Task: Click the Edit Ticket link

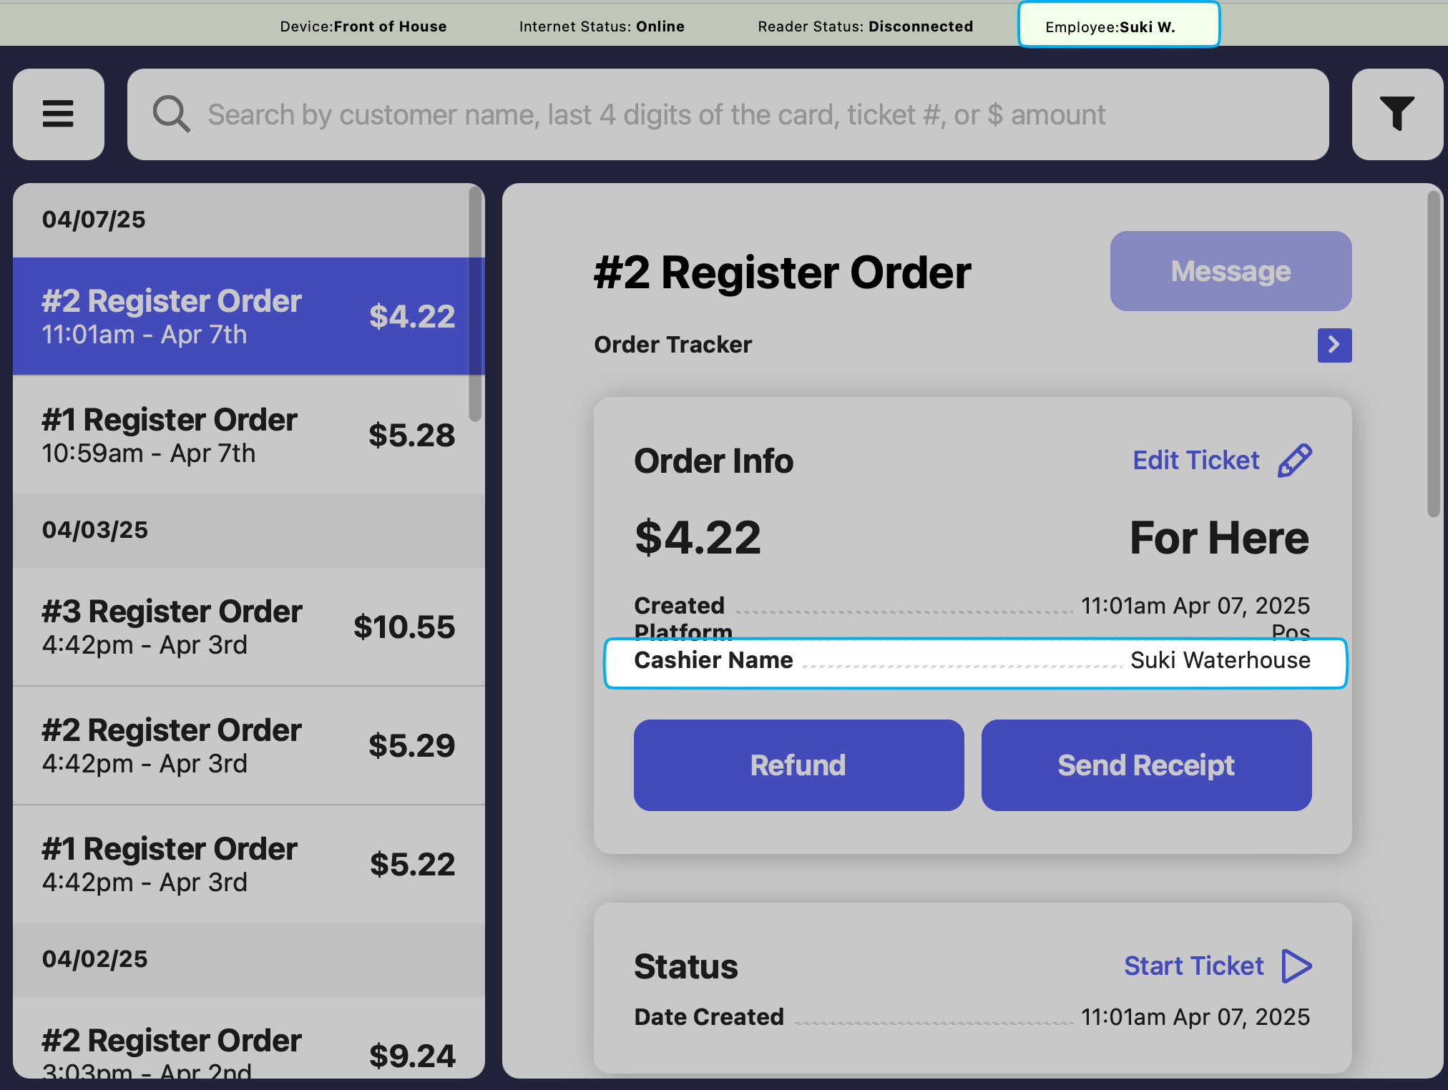Action: click(1195, 461)
